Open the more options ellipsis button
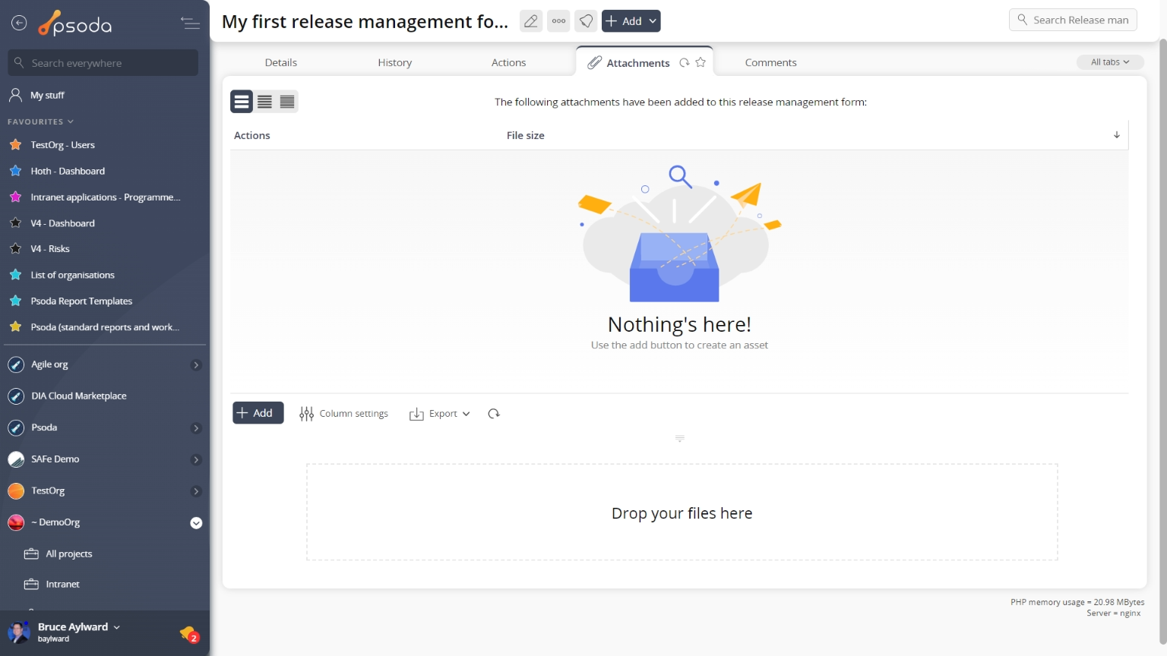This screenshot has width=1167, height=656. tap(558, 21)
